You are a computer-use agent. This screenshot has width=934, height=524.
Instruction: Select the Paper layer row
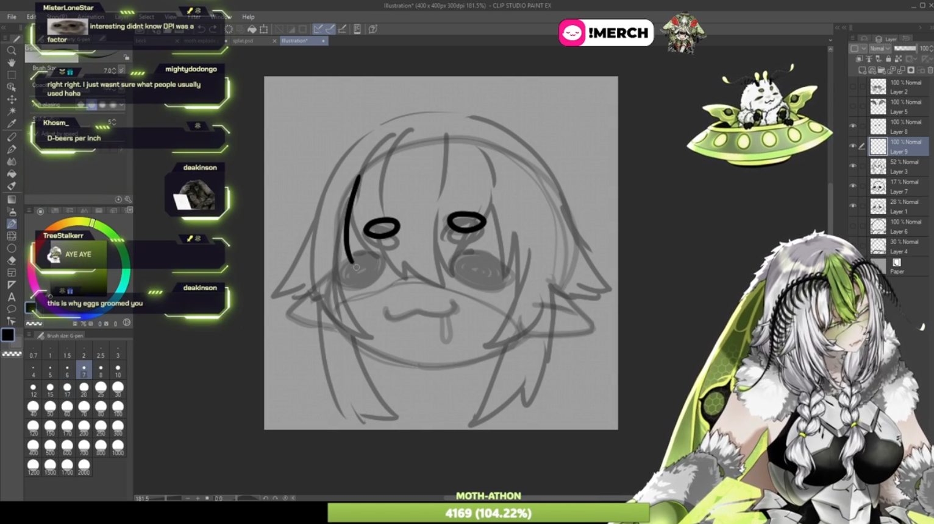pyautogui.click(x=899, y=266)
